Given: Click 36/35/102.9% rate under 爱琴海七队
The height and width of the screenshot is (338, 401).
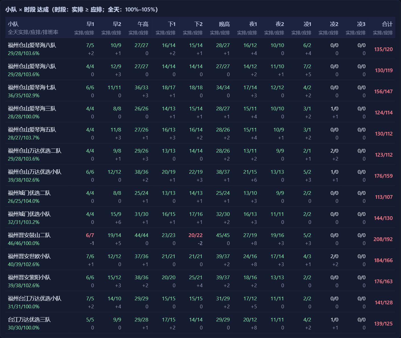Looking at the screenshot, I should pyautogui.click(x=24, y=96).
